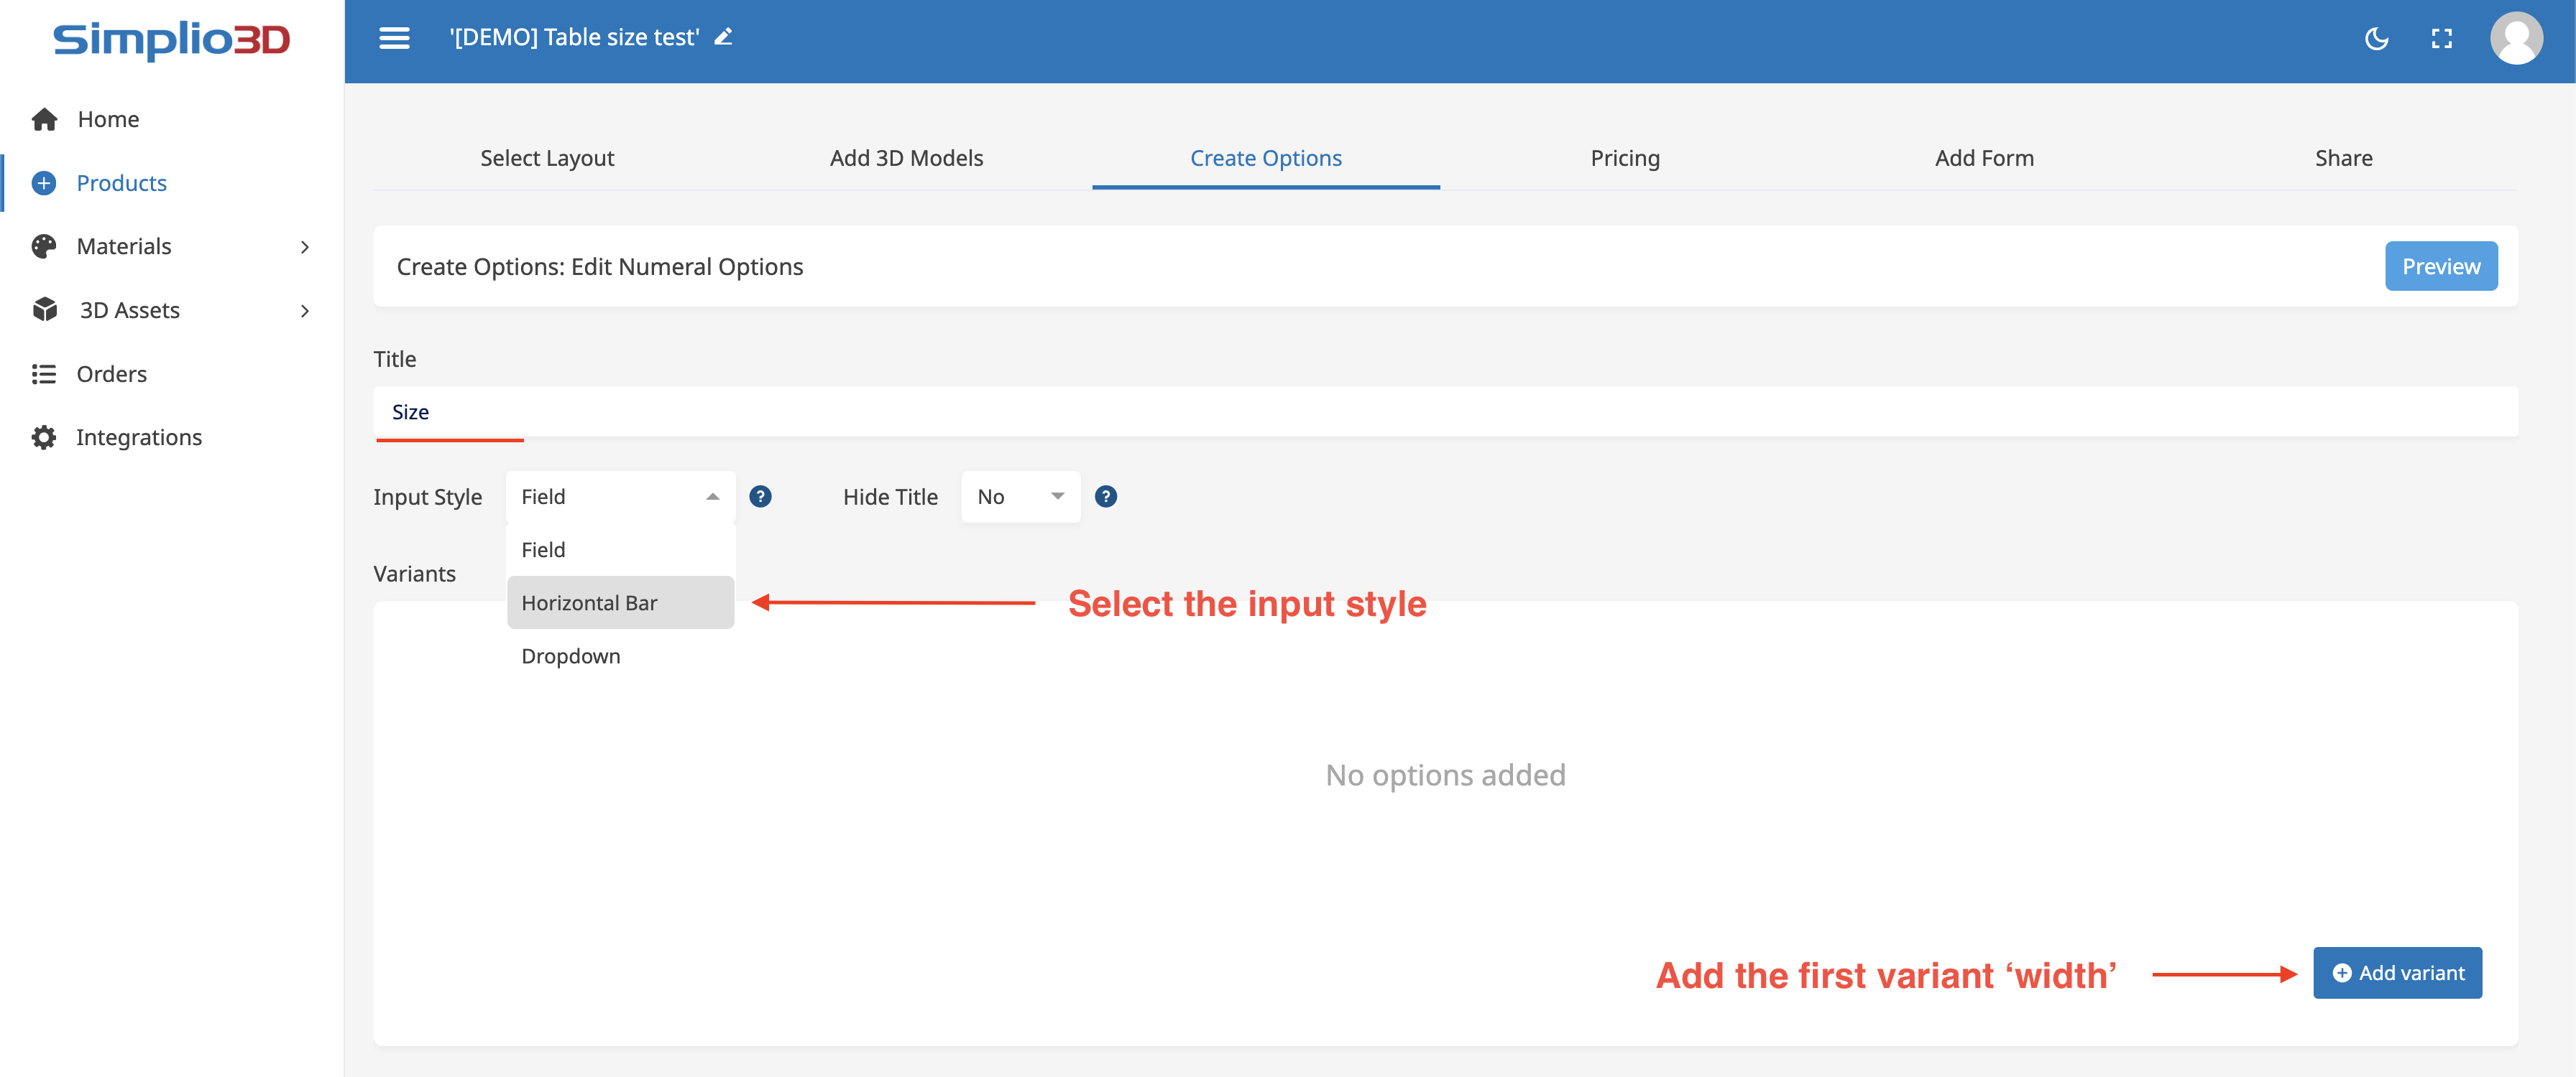
Task: Open the Integrations gear item
Action: [x=138, y=437]
